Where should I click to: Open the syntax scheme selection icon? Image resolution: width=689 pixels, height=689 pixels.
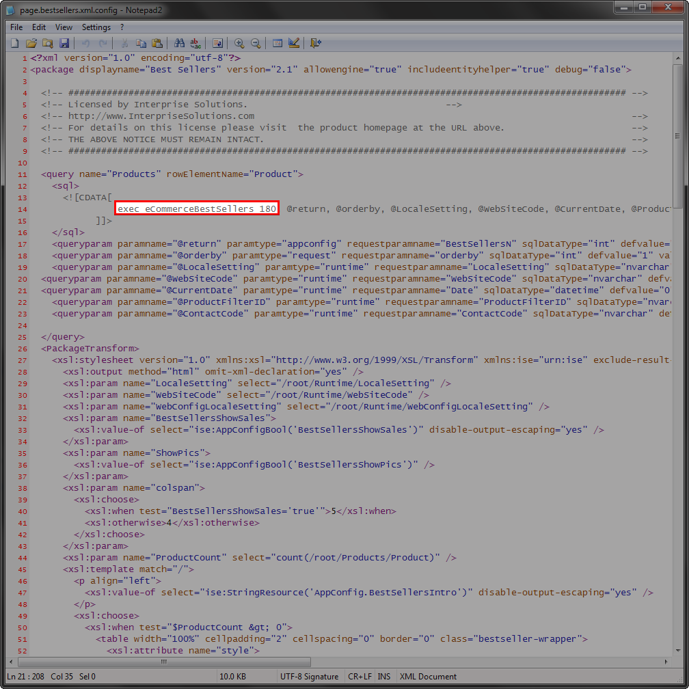pyautogui.click(x=278, y=43)
